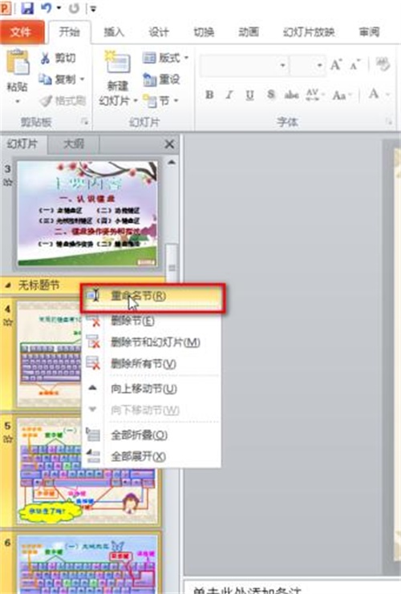
Task: Open the 剪贴板 group dialog launcher
Action: 84,122
